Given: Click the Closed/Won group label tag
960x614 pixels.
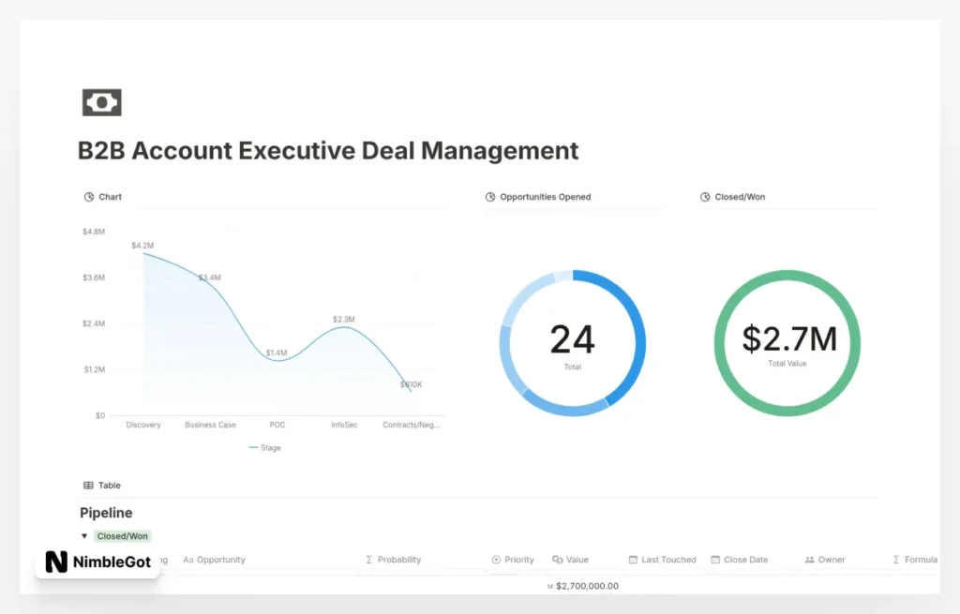Looking at the screenshot, I should click(122, 536).
